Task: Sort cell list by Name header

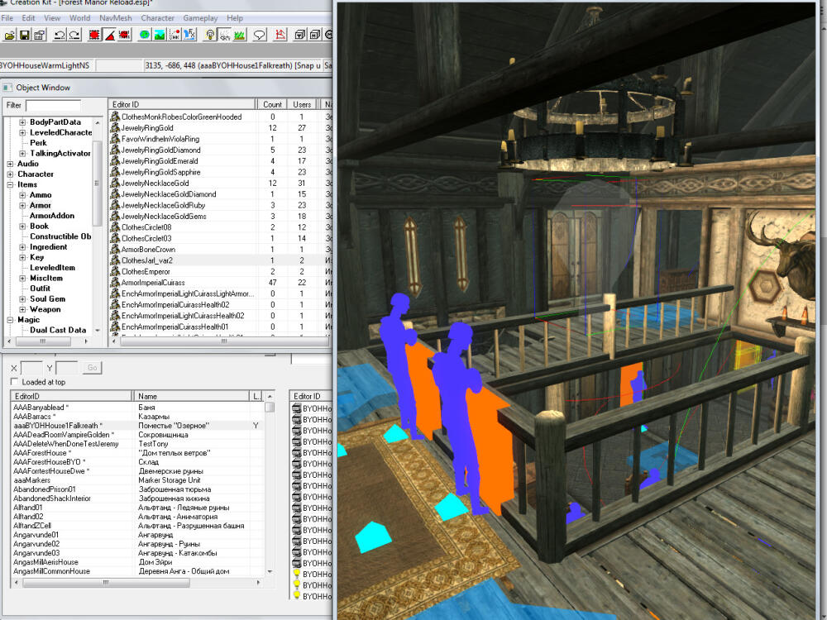Action: coord(192,396)
